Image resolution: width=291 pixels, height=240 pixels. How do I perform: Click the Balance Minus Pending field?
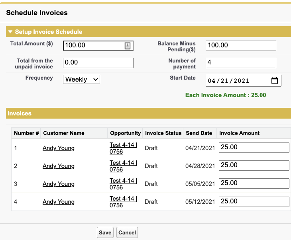point(241,46)
